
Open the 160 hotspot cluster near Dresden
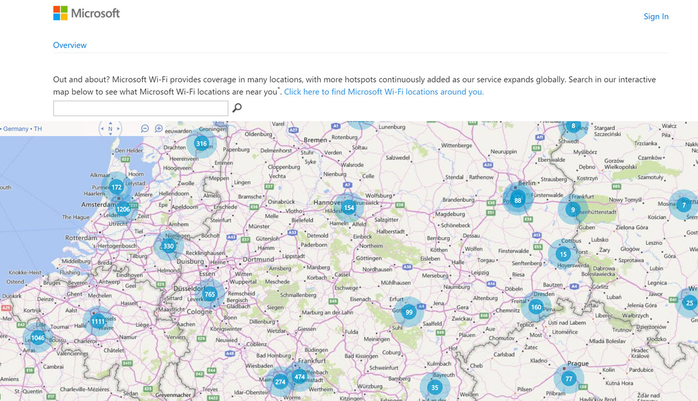(536, 307)
